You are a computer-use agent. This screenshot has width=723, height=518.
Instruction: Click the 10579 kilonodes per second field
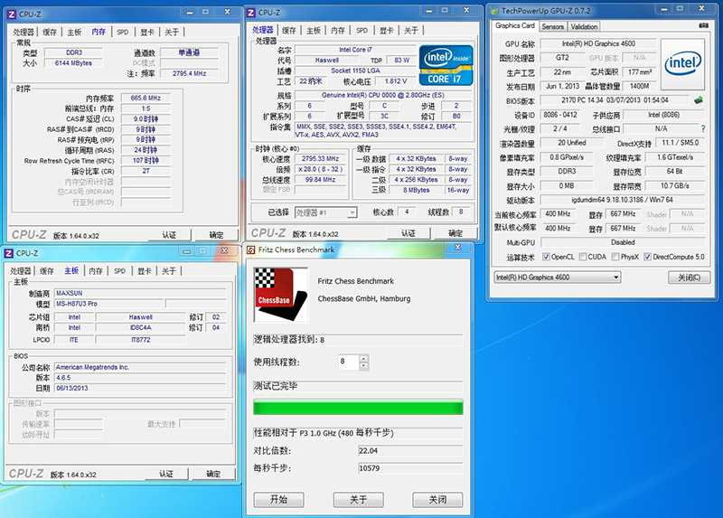[x=410, y=468]
